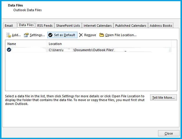Open the RSS Feeds tab

[45, 26]
